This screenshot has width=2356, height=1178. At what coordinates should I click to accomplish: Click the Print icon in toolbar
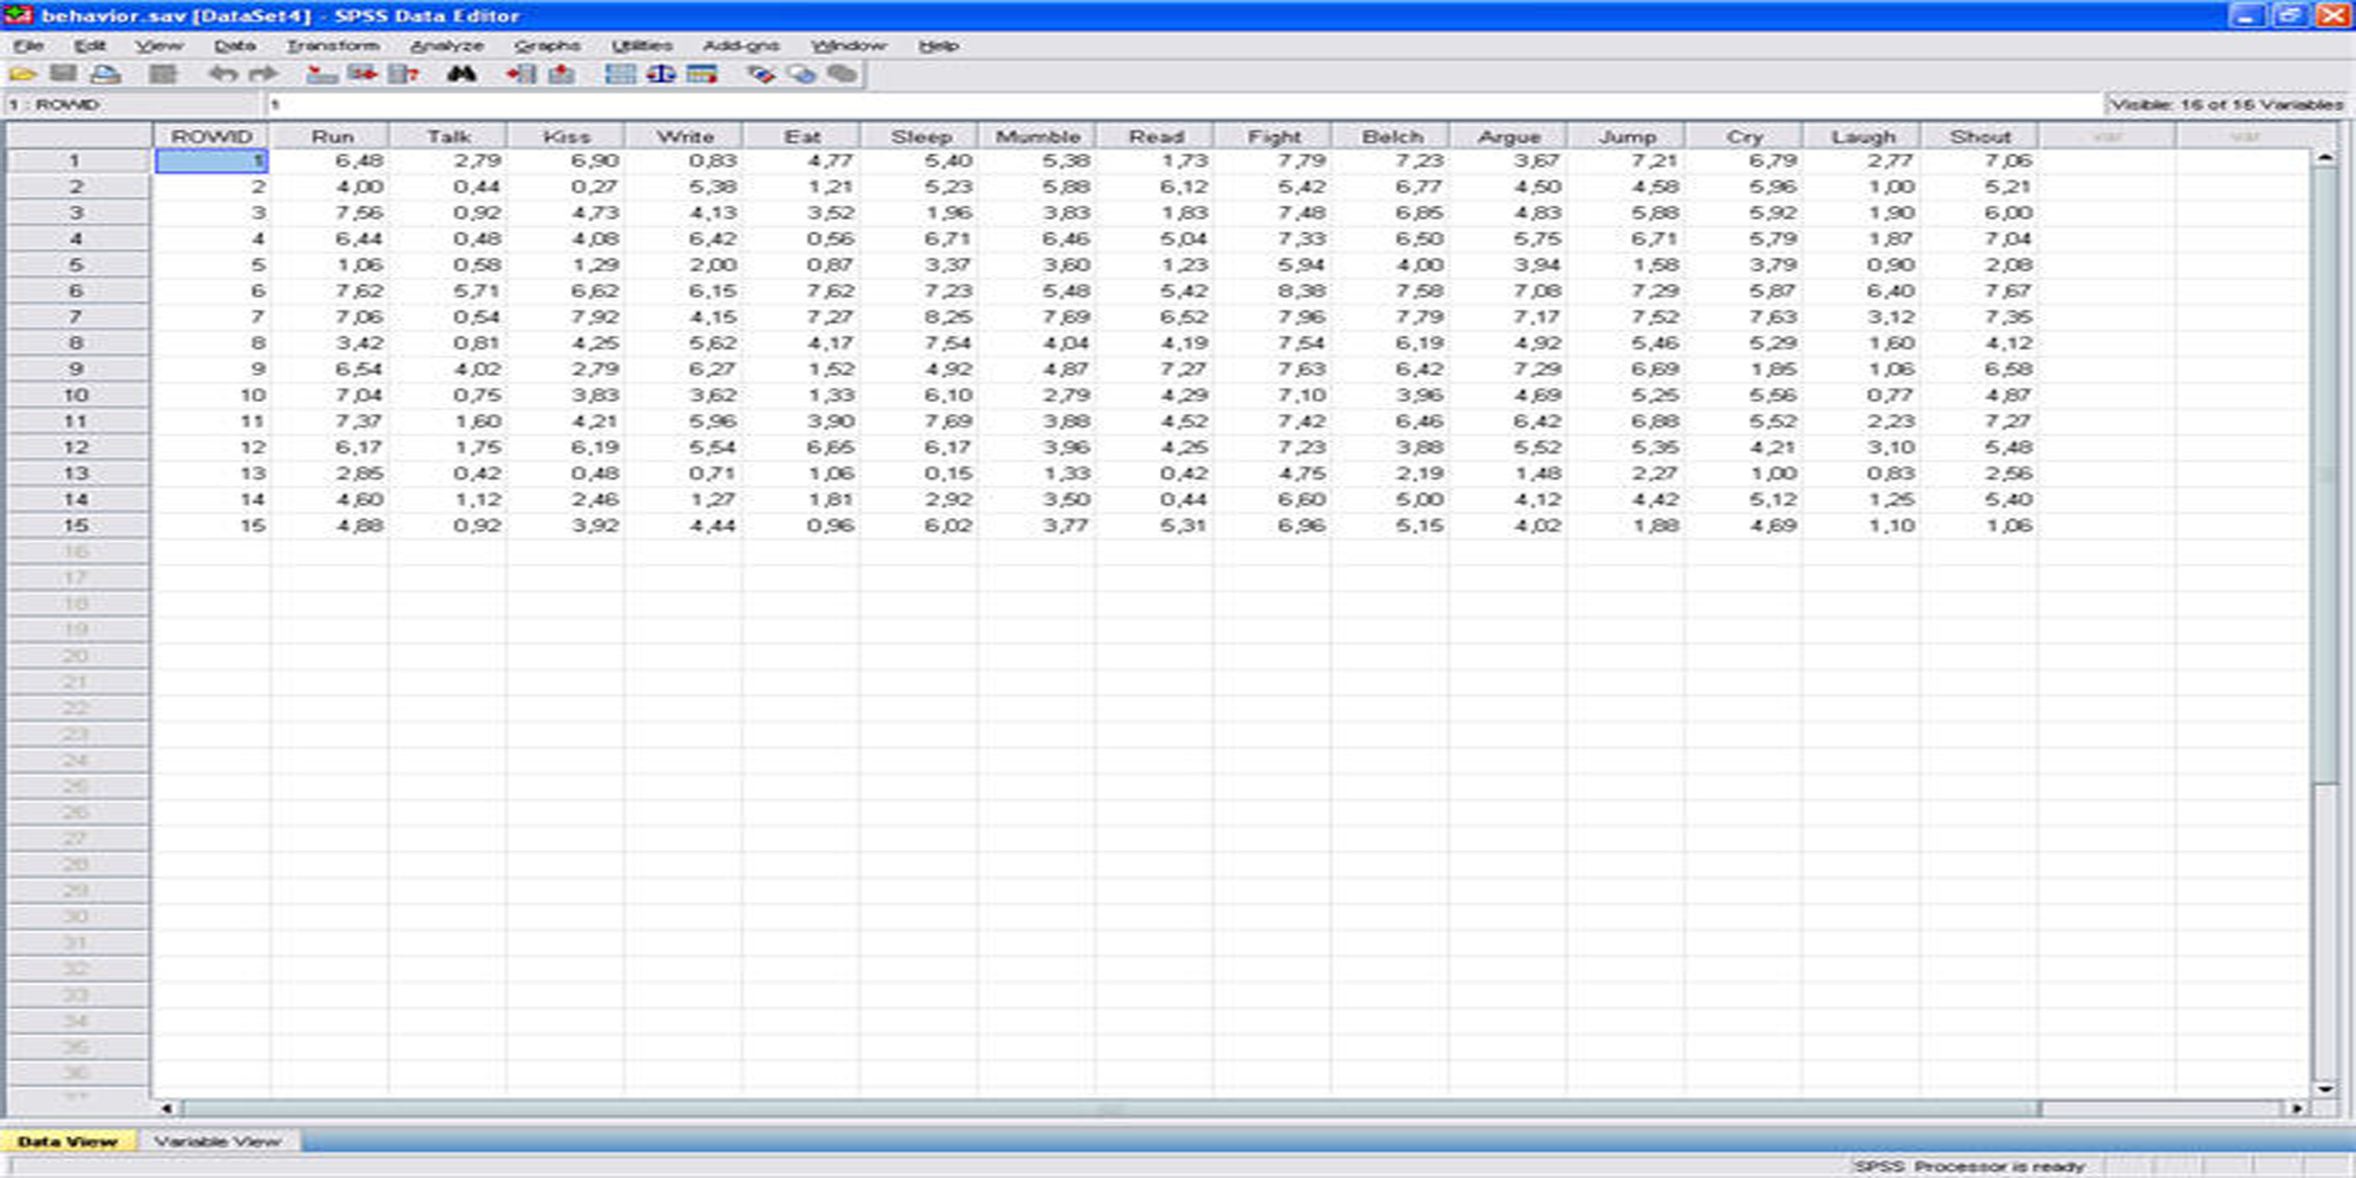click(106, 75)
